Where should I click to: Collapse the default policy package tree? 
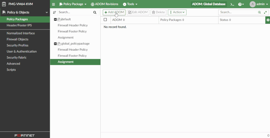pyautogui.click(x=55, y=19)
